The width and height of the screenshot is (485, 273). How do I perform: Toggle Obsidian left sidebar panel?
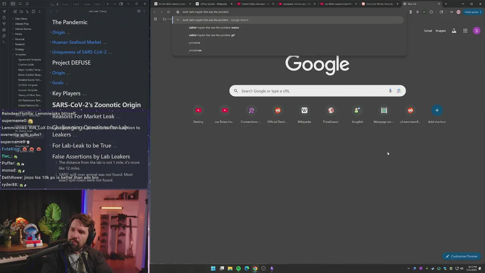click(x=4, y=4)
